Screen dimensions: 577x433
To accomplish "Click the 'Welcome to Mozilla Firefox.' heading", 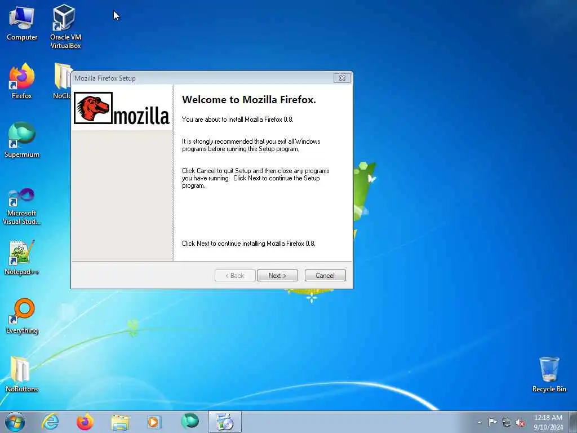I will click(248, 99).
